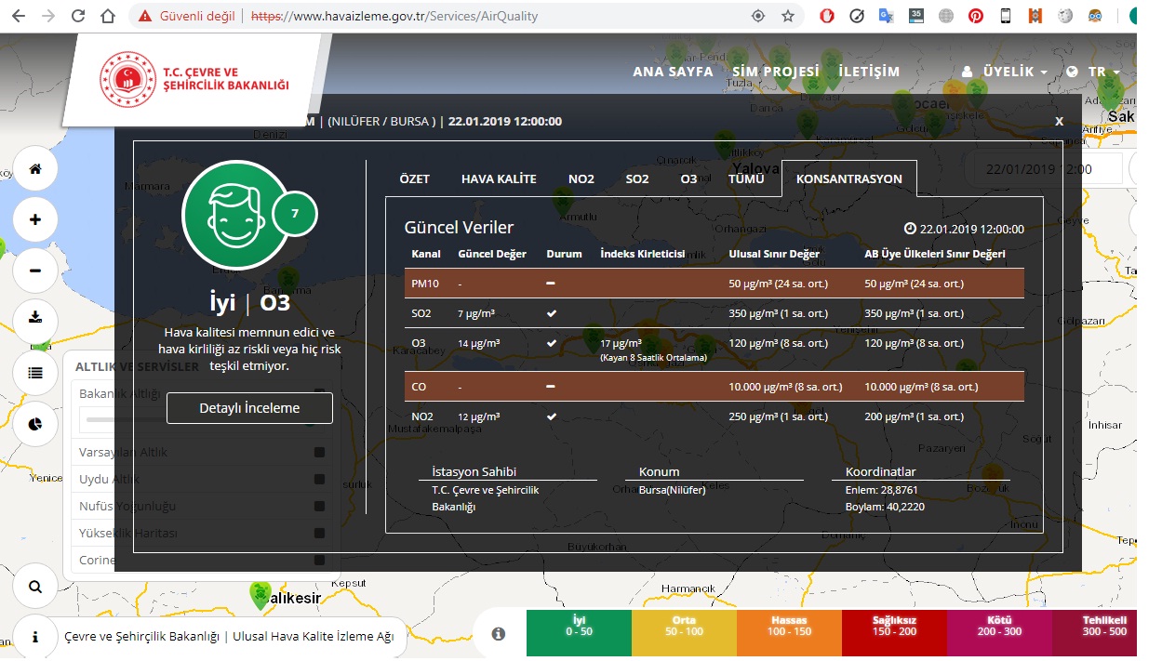Click the NO2 value 12 µg/m³
The width and height of the screenshot is (1162, 661).
479,416
